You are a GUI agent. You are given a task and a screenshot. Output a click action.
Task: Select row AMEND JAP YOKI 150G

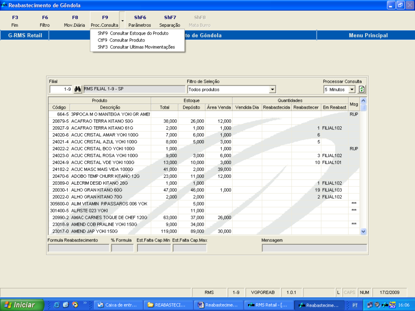(x=204, y=231)
